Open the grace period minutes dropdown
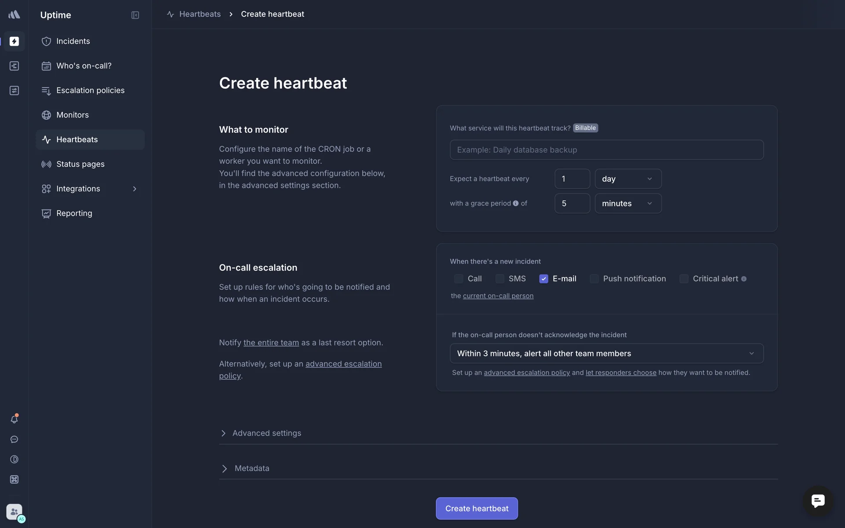 [628, 203]
